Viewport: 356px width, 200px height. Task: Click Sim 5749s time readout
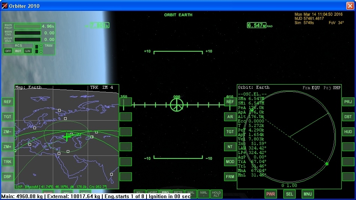pyautogui.click(x=304, y=23)
